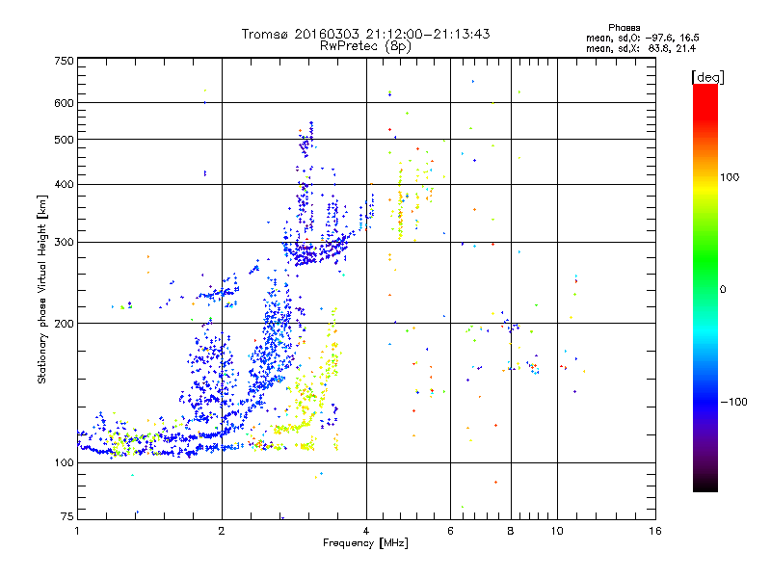The height and width of the screenshot is (578, 771).
Task: Click the y-axis tick label '75'
Action: (x=67, y=516)
